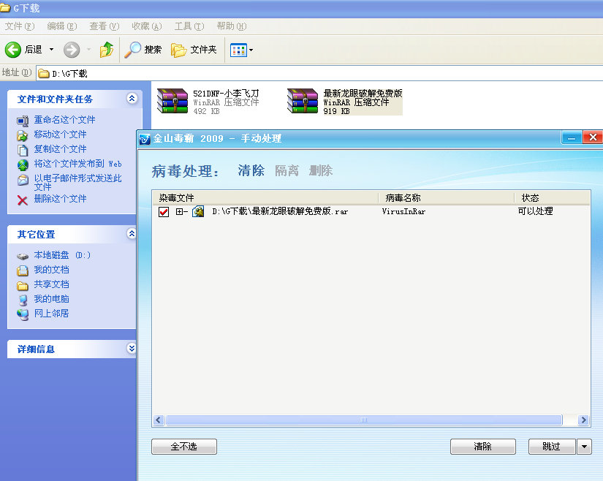Go up one folder level icon
Image resolution: width=603 pixels, height=481 pixels.
(x=107, y=50)
